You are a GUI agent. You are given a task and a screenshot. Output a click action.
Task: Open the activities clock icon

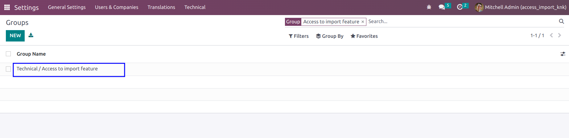click(460, 7)
